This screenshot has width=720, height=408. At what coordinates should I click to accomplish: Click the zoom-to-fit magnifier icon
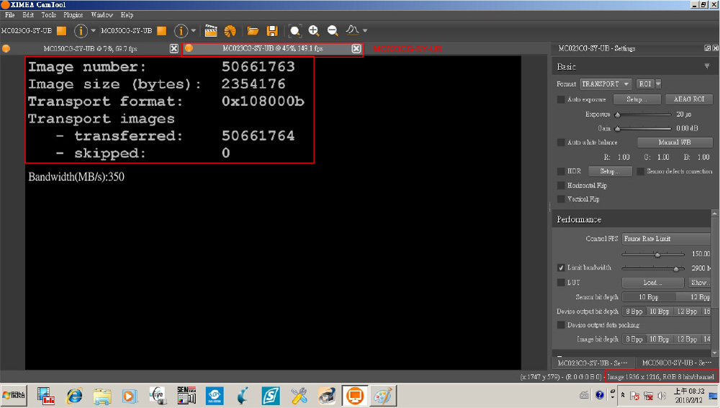click(294, 31)
